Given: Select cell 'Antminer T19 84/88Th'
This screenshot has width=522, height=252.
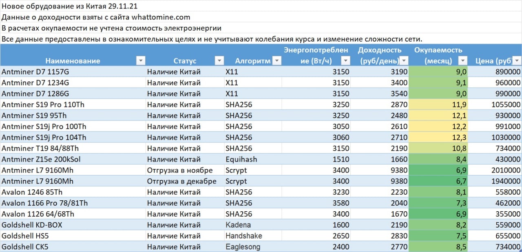Looking at the screenshot, I should 73,149.
